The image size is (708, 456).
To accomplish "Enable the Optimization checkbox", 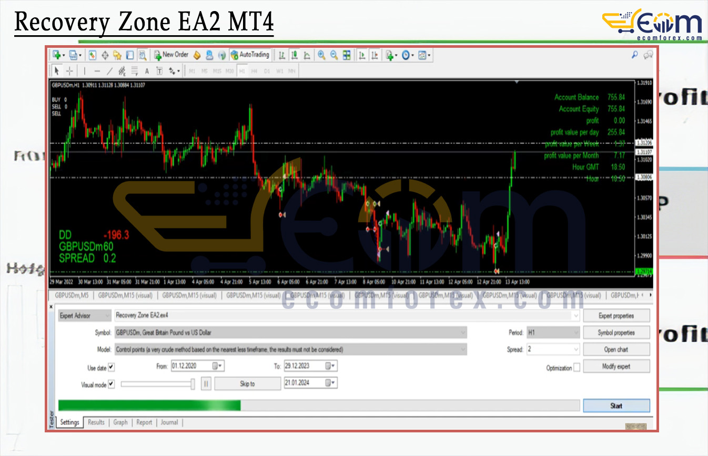I will point(577,368).
